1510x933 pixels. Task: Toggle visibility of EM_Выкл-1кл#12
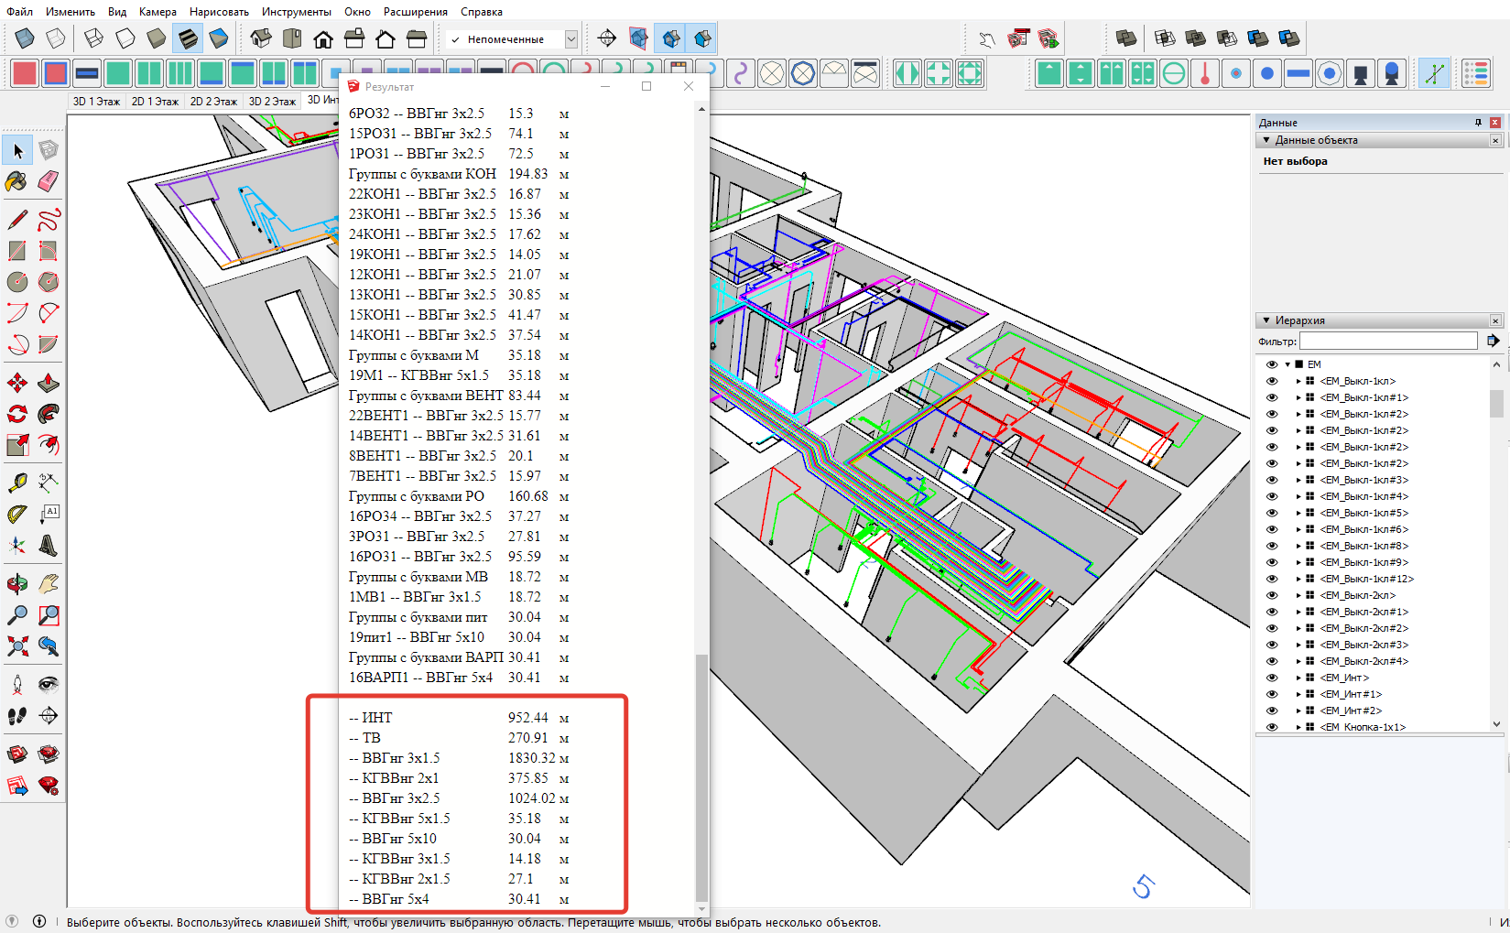(1272, 579)
